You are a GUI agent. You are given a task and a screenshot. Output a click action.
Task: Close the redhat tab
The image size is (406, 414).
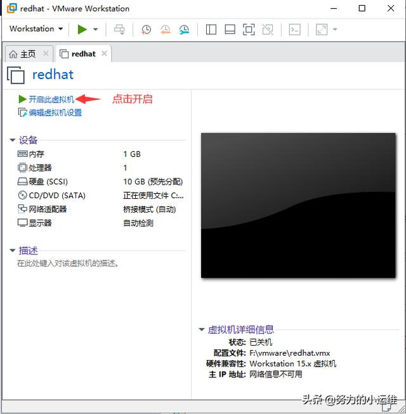pyautogui.click(x=104, y=54)
